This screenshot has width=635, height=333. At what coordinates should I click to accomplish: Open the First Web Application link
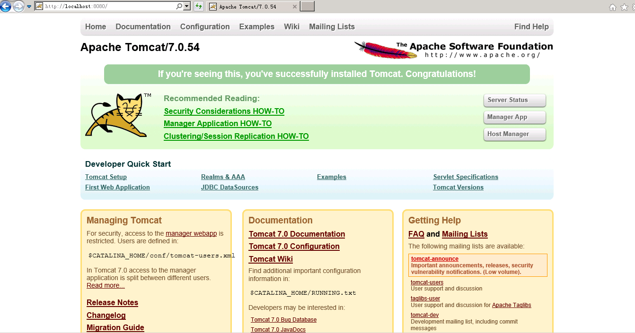(x=117, y=188)
